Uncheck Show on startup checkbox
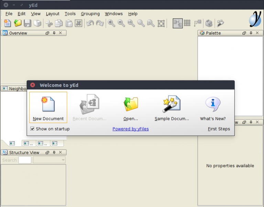This screenshot has height=207, width=264. (x=32, y=129)
